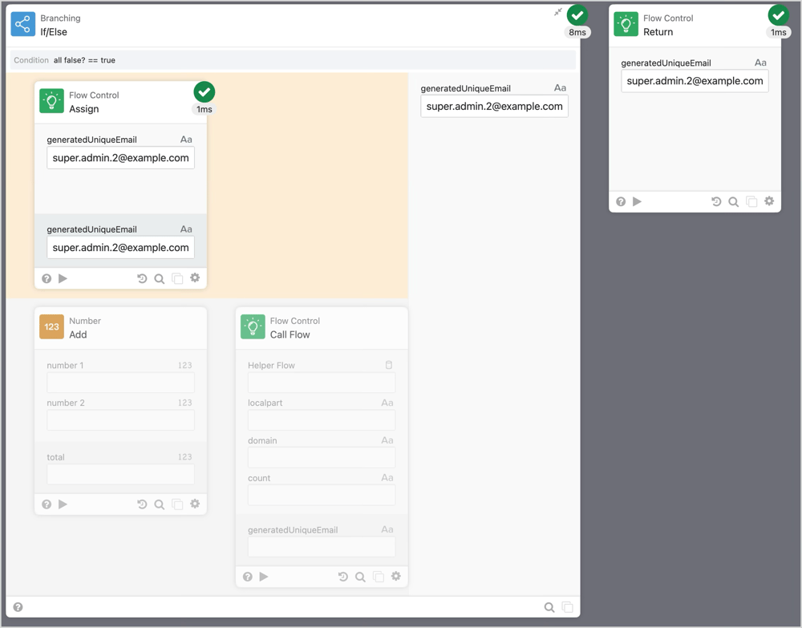Collapse the If/Else block with the shrink arrows

558,13
